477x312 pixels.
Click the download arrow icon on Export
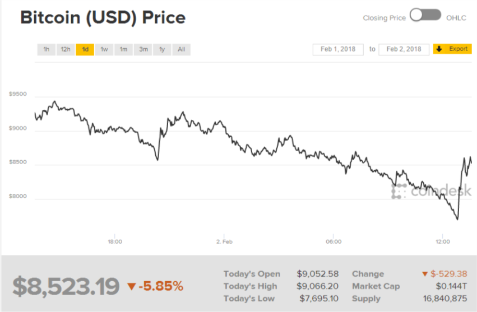pos(439,49)
